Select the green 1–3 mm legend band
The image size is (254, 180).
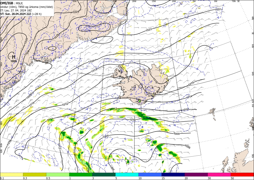[81, 174]
